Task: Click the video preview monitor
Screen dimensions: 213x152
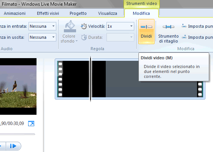Action: (x=18, y=87)
